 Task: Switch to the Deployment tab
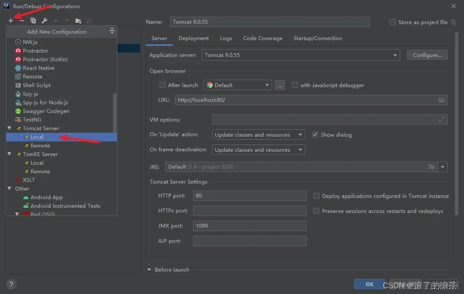(194, 38)
